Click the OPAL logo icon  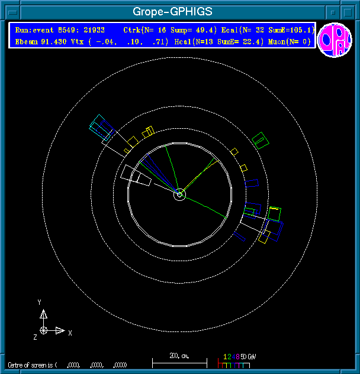point(335,40)
